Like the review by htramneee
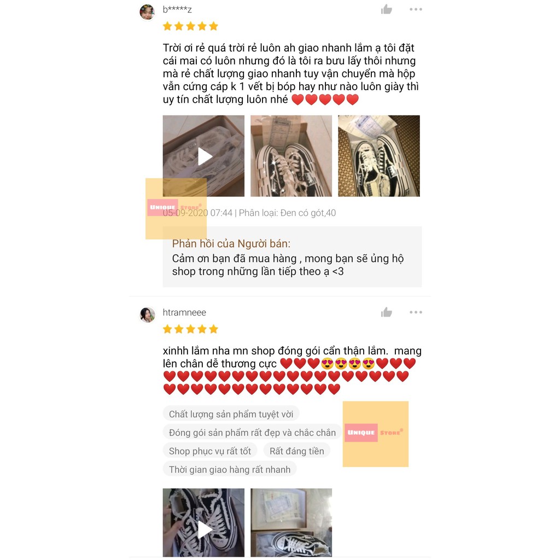The image size is (560, 560). pyautogui.click(x=386, y=312)
